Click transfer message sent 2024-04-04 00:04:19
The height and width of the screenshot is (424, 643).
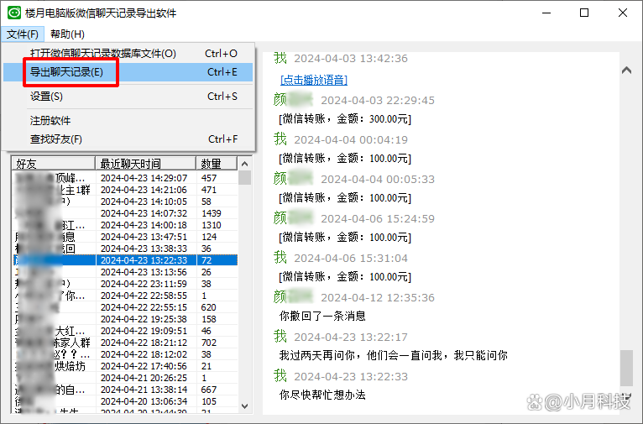[345, 159]
